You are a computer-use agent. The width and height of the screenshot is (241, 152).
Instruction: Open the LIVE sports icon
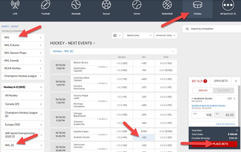15,5
